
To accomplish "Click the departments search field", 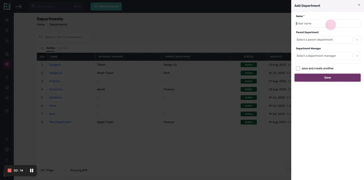I will click(63, 37).
